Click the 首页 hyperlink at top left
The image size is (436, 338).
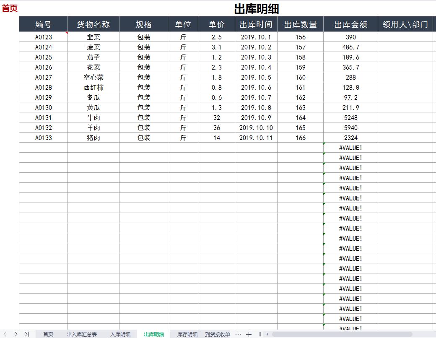9,8
